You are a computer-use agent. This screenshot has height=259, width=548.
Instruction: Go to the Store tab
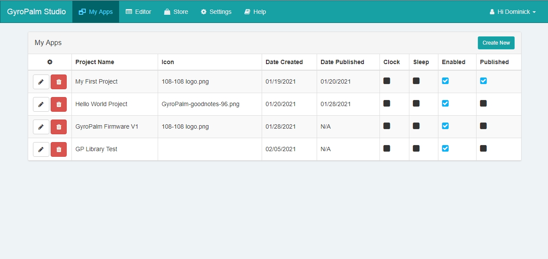point(176,12)
